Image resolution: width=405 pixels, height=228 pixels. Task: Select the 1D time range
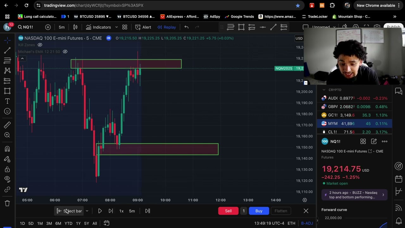click(x=22, y=224)
